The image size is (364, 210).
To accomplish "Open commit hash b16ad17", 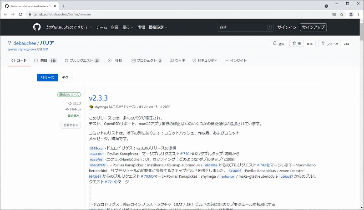I will [287, 177].
